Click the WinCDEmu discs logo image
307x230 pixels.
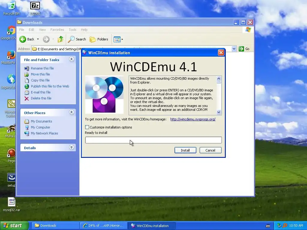click(104, 95)
